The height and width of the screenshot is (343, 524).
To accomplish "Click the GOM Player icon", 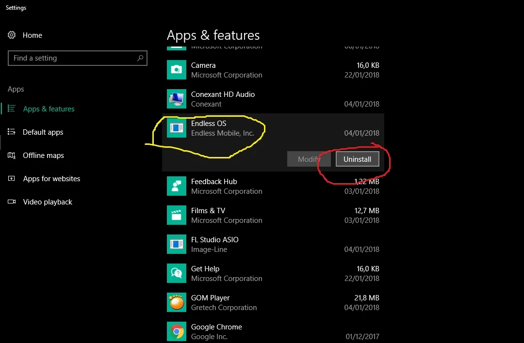I will tap(177, 302).
